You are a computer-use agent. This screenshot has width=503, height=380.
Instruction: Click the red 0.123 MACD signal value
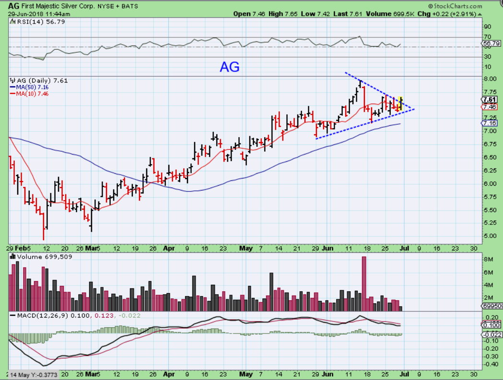click(103, 316)
